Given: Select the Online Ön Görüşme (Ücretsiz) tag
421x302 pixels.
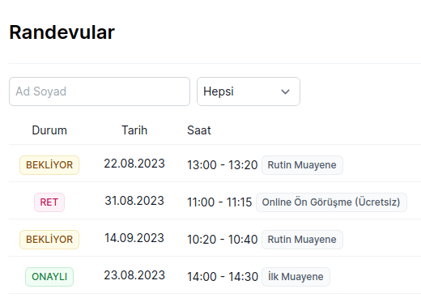Looking at the screenshot, I should pos(331,202).
